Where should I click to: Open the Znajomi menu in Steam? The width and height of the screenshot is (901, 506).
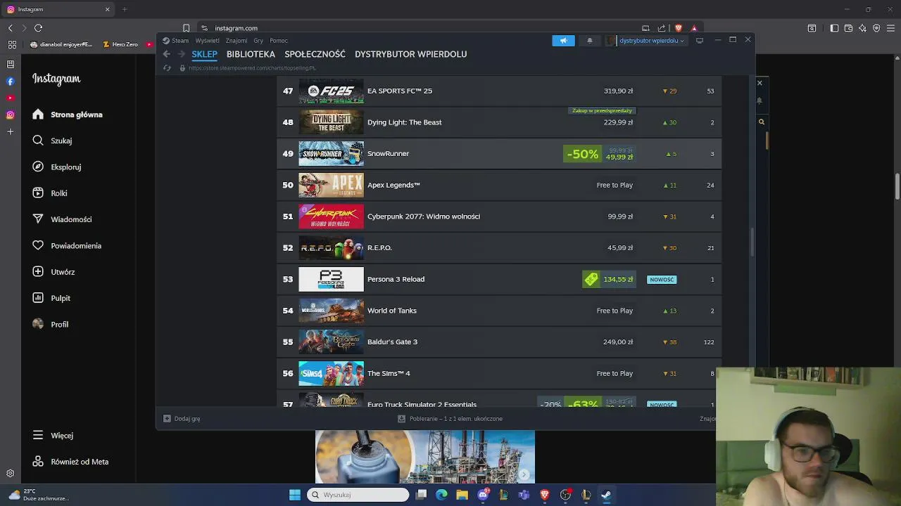[x=237, y=41]
